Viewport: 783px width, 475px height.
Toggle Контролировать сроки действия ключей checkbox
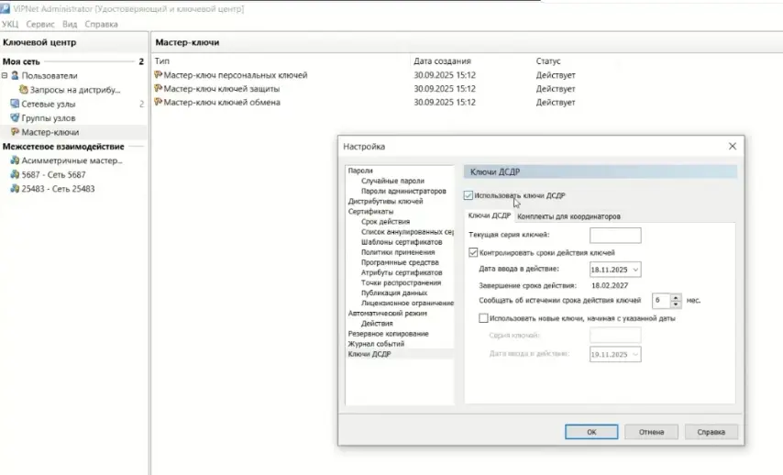pyautogui.click(x=473, y=252)
